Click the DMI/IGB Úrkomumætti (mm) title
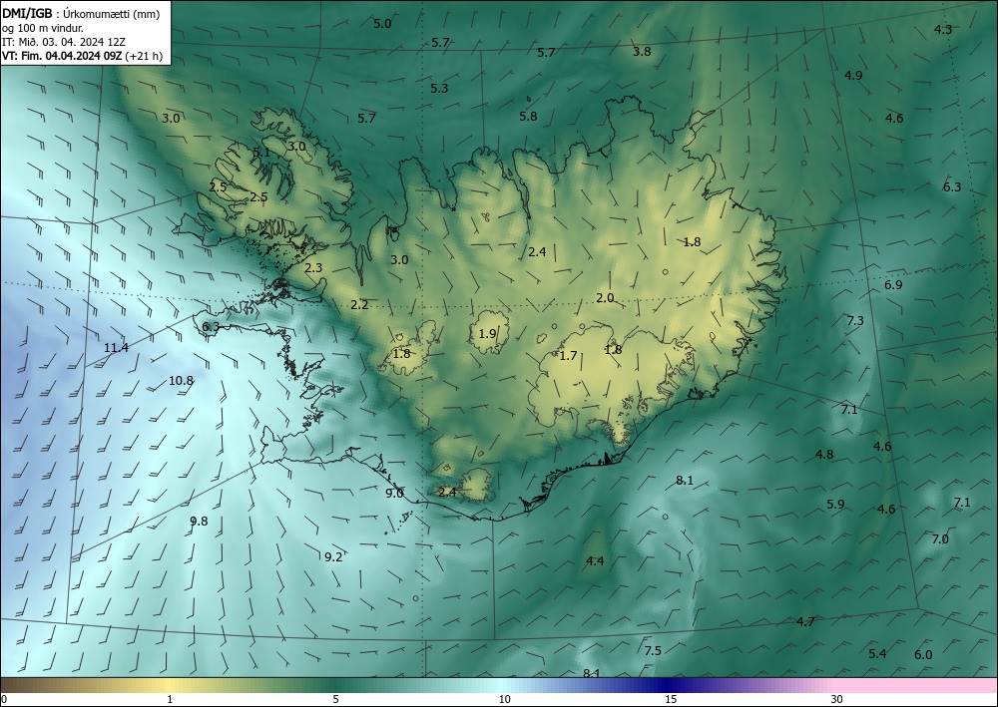Image resolution: width=998 pixels, height=707 pixels. [x=79, y=13]
